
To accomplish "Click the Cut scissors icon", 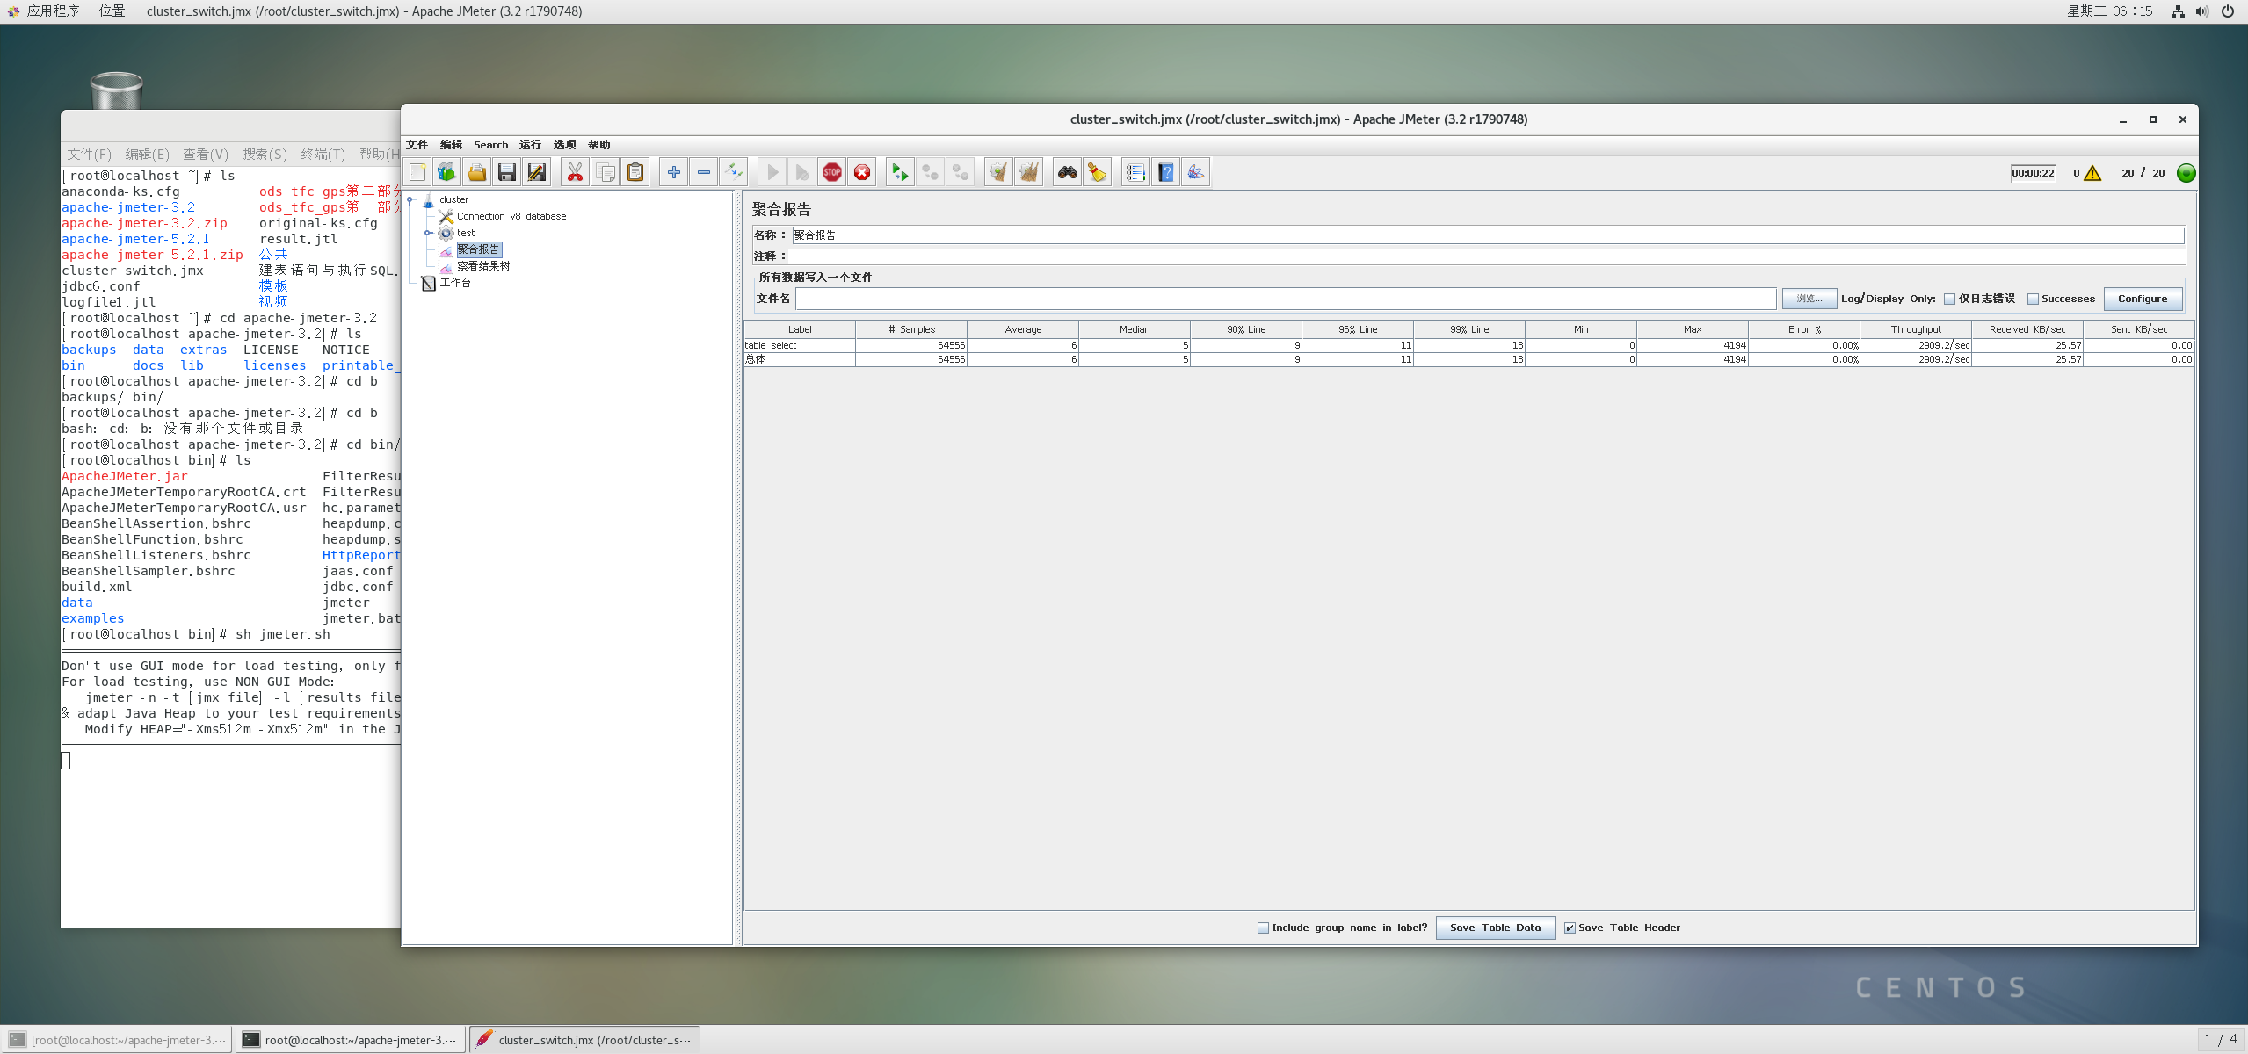I will point(575,173).
